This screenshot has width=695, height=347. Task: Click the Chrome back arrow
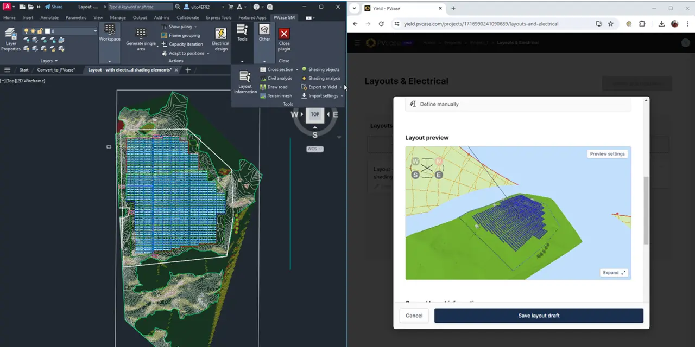[x=355, y=24]
